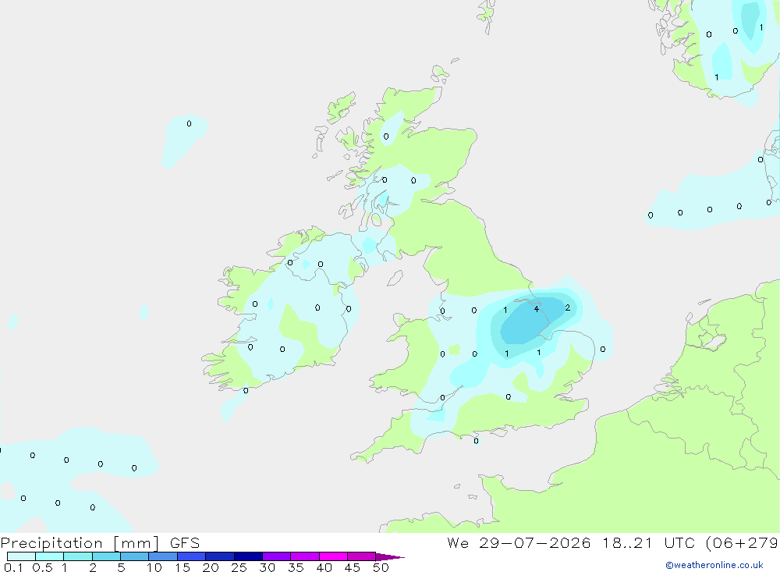Viewport: 780px width, 572px height.
Task: Click the '50' legend scale label
Action: click(381, 567)
